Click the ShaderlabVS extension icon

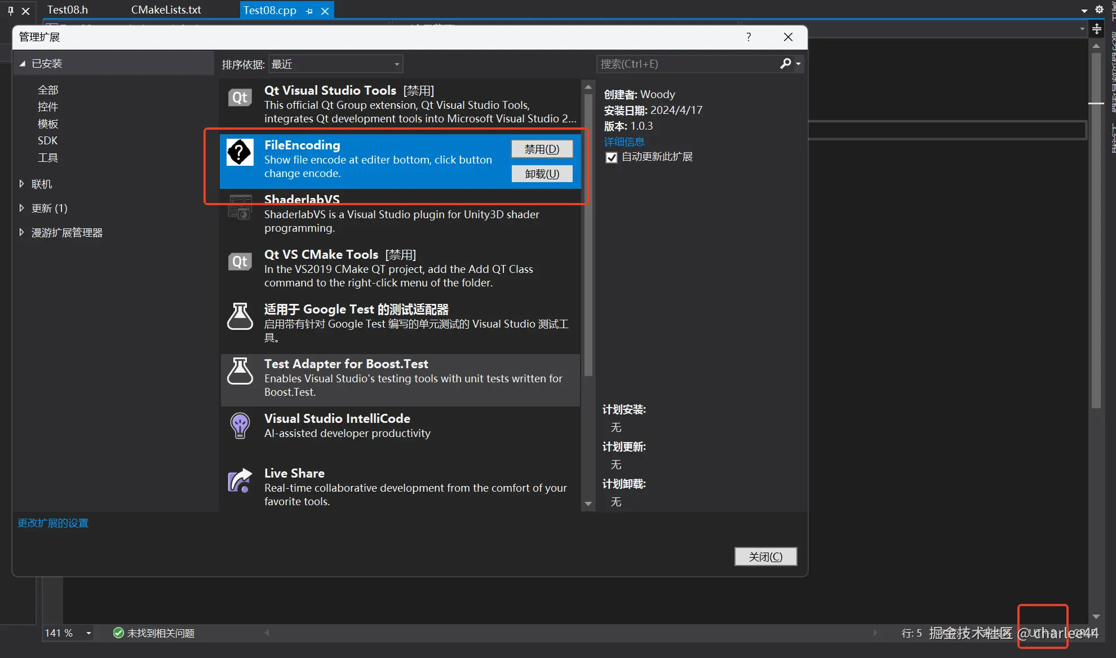pyautogui.click(x=240, y=207)
